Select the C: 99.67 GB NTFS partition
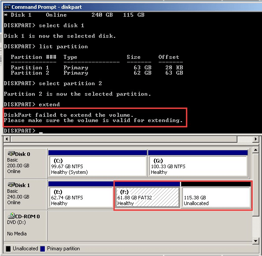 coord(98,163)
